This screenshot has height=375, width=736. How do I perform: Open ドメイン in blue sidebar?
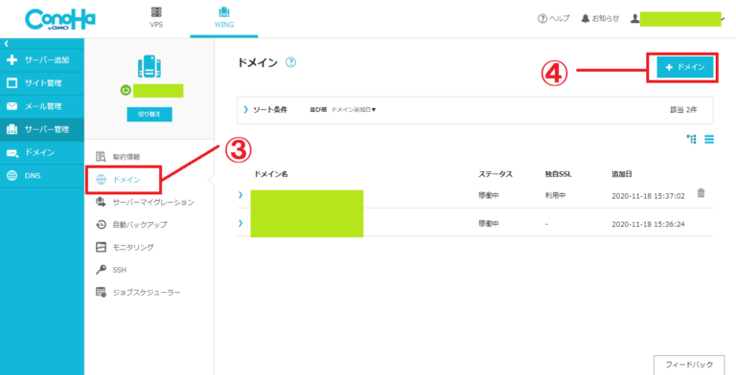click(42, 153)
